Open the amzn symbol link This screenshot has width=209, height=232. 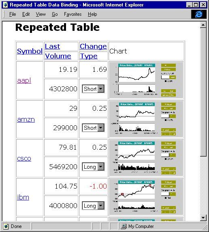coord(26,119)
